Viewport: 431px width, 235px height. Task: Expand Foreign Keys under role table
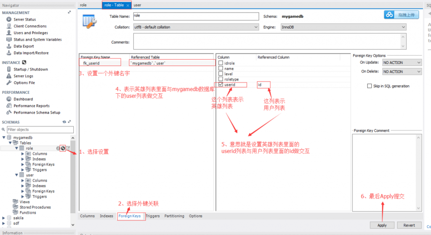(x=23, y=164)
